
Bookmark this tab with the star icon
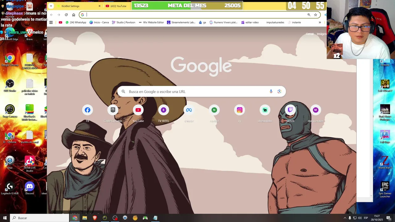click(315, 15)
